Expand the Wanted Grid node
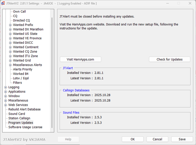Image resolution: width=196 pixels, height=145 pixels. [10, 61]
